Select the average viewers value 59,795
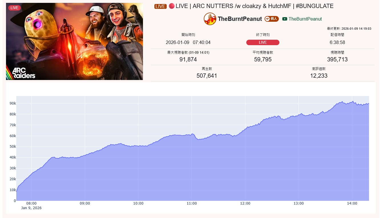The height and width of the screenshot is (218, 381). [x=263, y=59]
